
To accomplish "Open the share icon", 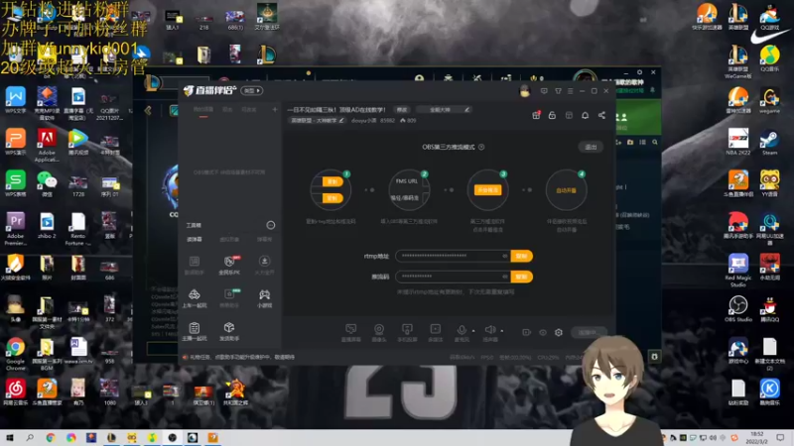I will [601, 115].
